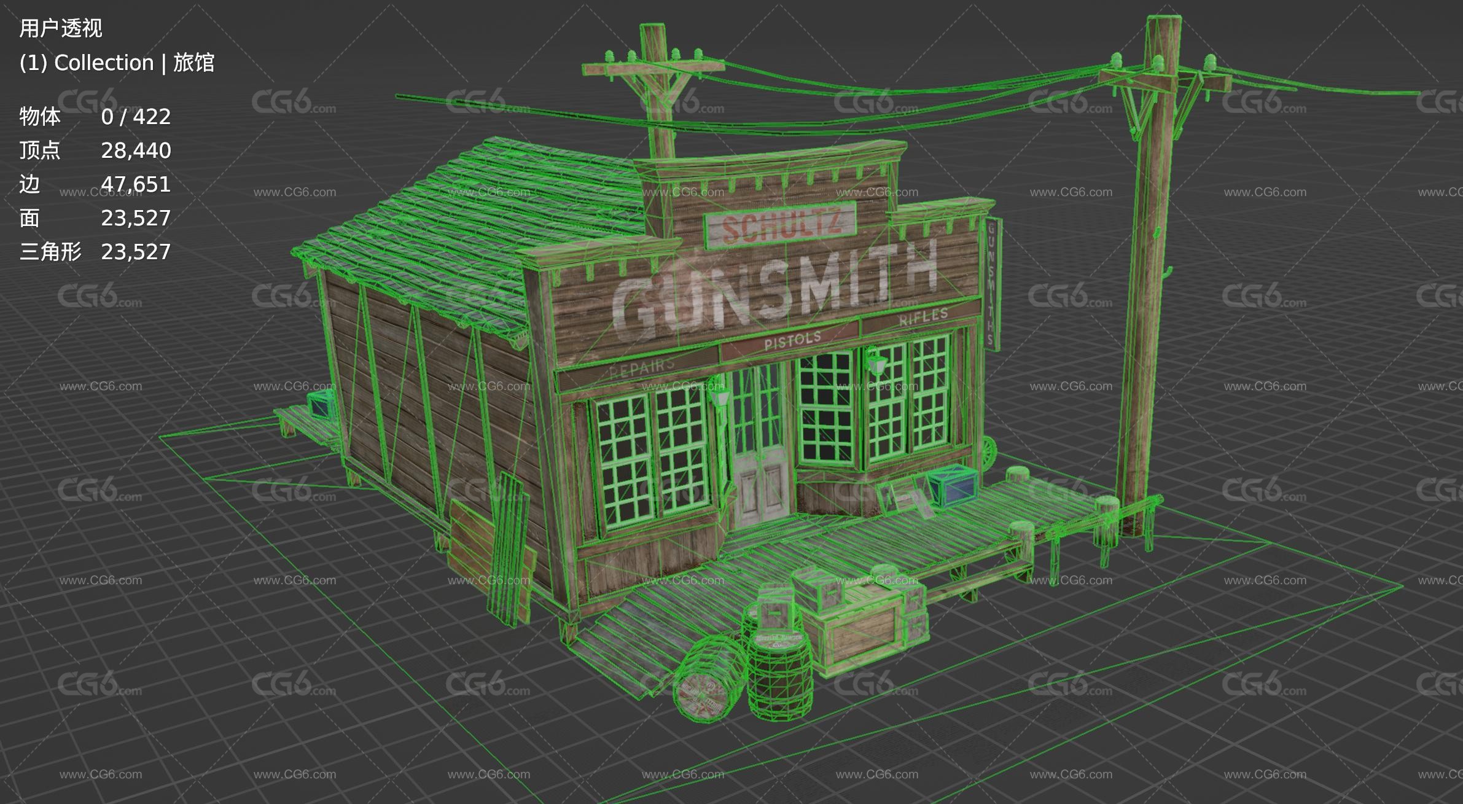Select the RIFLES sign board

(923, 318)
